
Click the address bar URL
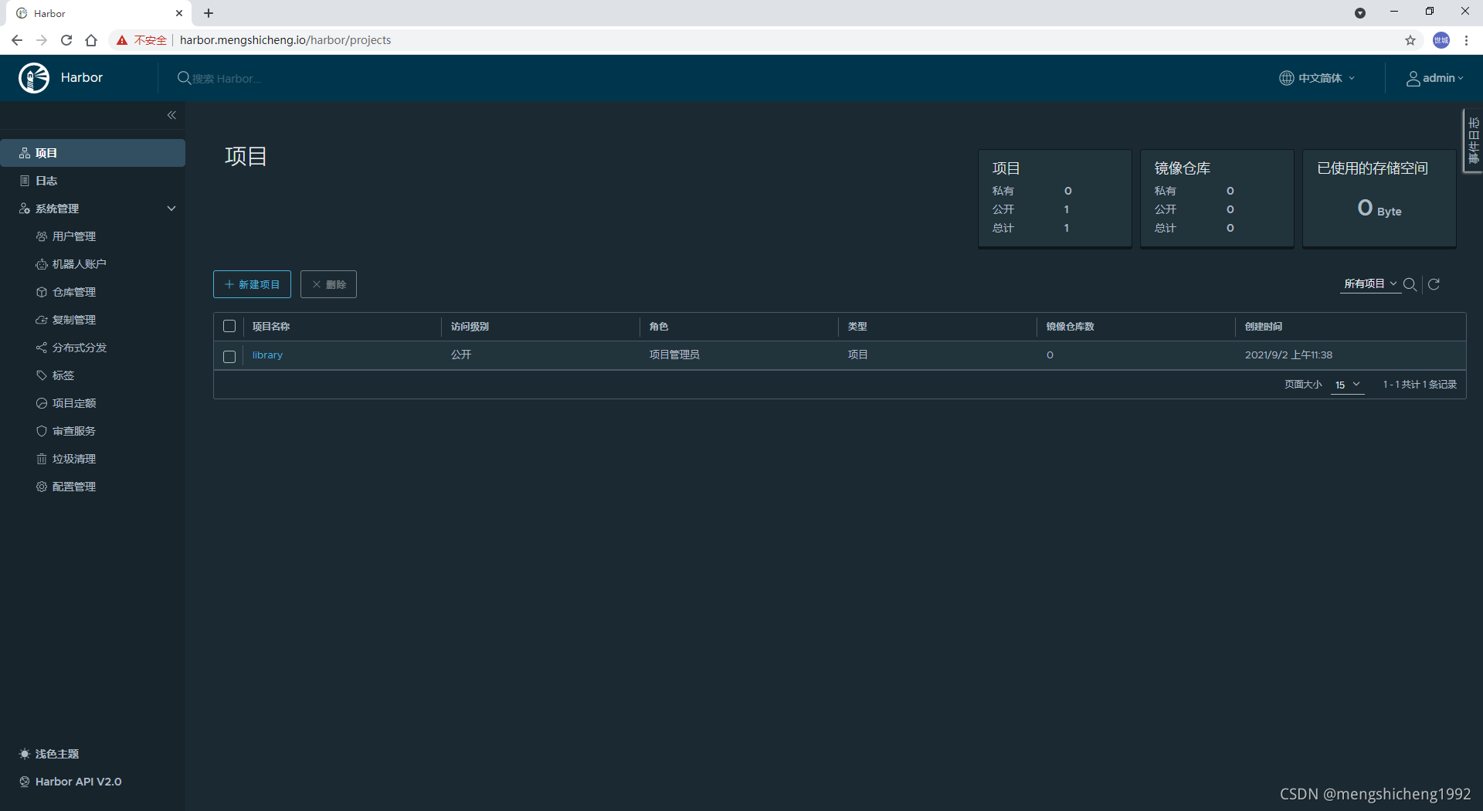pos(285,40)
